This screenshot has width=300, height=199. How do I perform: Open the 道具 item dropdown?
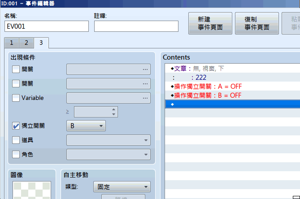pos(108,140)
